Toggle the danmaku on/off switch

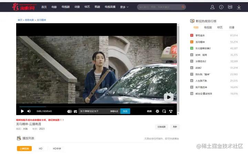point(70,111)
